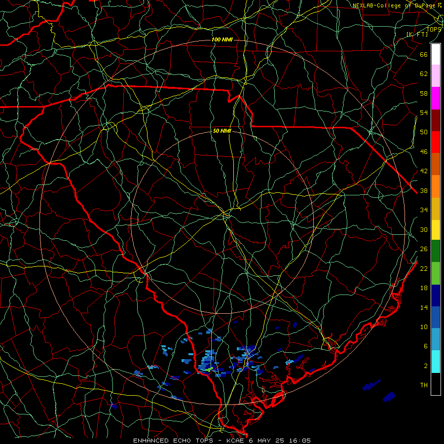Click the navy blue legend swatch
This screenshot has width=444, height=444.
pyautogui.click(x=436, y=296)
